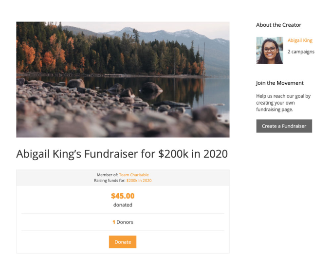Click the word donated under the amount
Viewport: 331px width, 275px height.
(123, 205)
